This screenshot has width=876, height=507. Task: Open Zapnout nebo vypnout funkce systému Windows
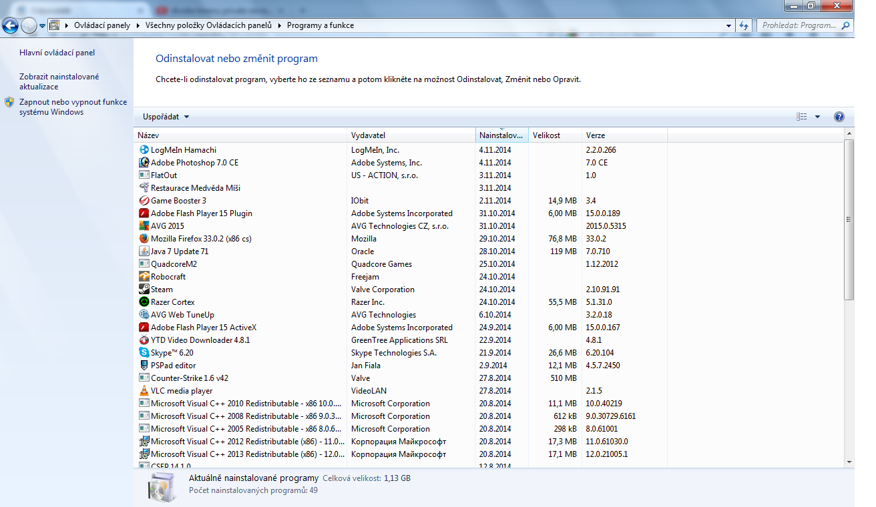click(73, 107)
